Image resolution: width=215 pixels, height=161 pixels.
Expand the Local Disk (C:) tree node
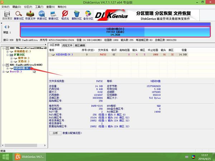pos(7,51)
